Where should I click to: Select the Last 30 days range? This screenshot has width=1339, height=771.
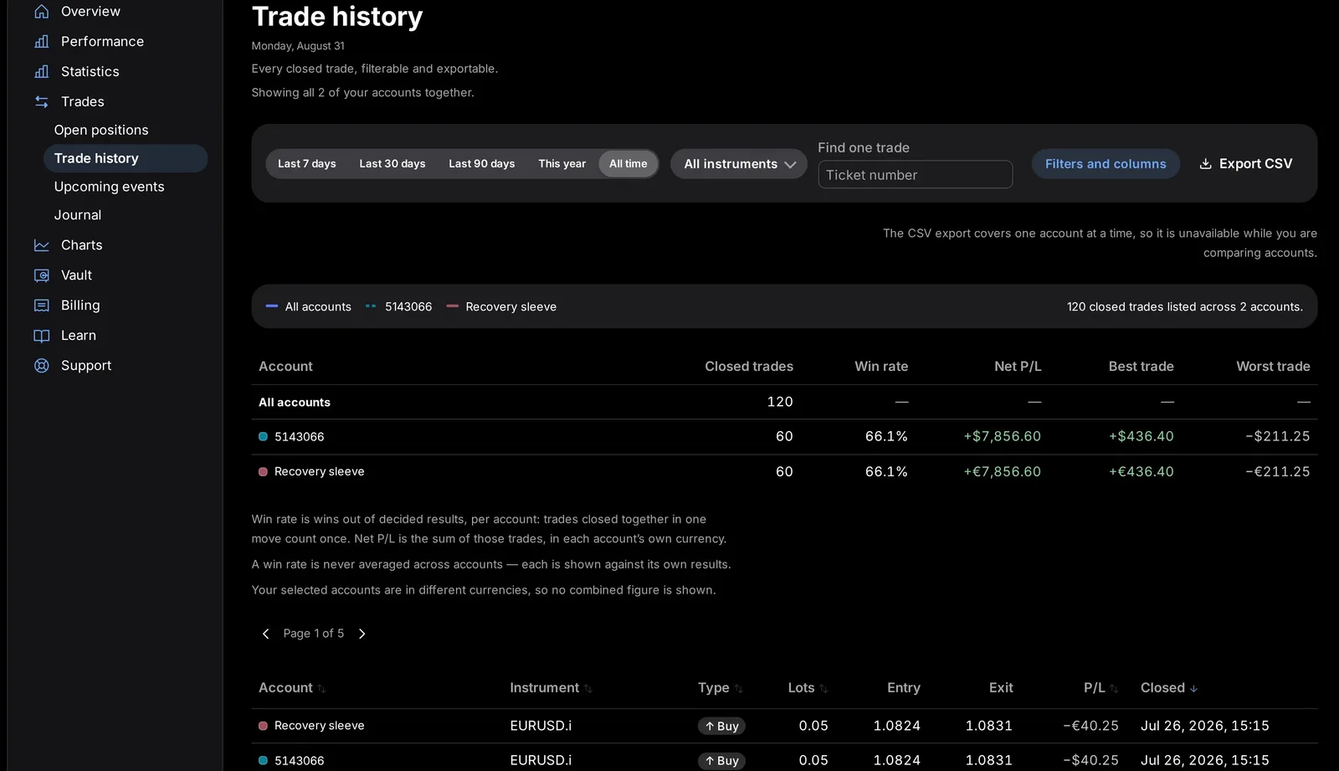coord(392,164)
